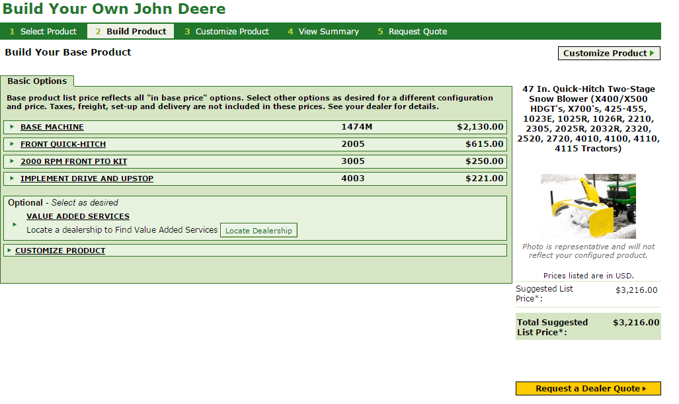The image size is (679, 404).
Task: Click the snow blower product photo
Action: point(588,206)
